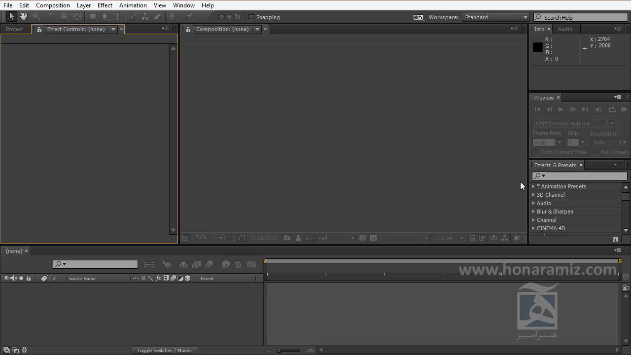Select the Selection arrow tool
Viewport: 631px width, 355px height.
click(x=12, y=17)
